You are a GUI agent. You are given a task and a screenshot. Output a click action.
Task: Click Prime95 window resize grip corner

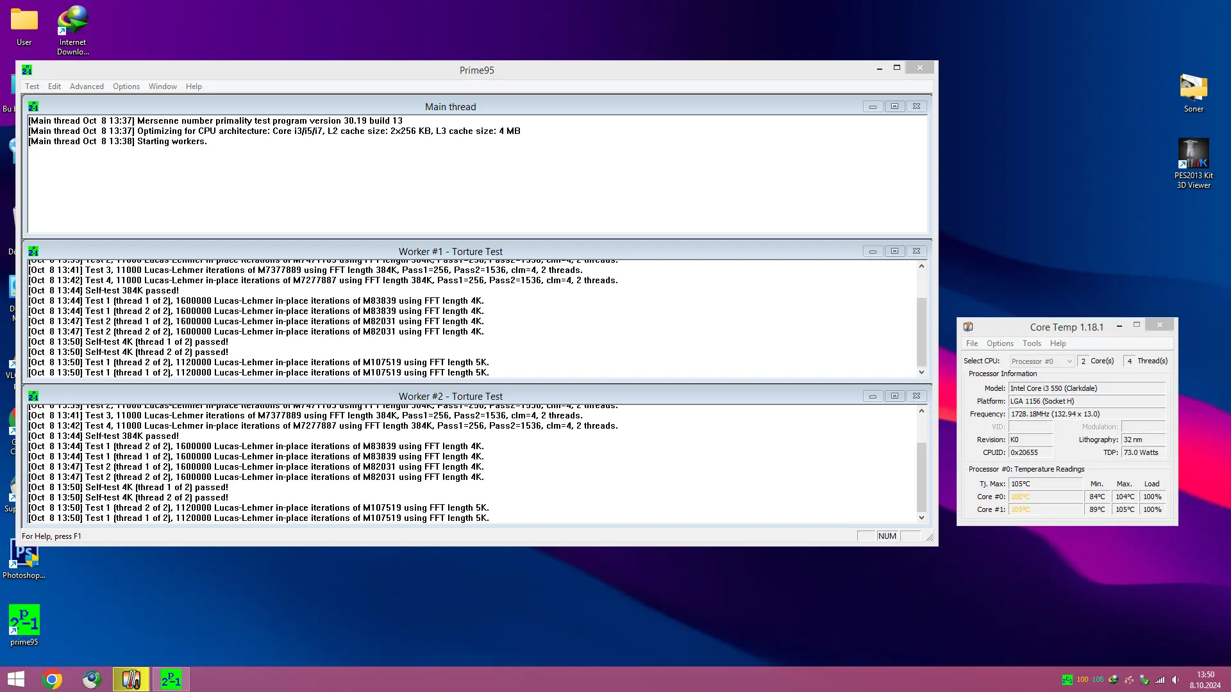(x=929, y=537)
